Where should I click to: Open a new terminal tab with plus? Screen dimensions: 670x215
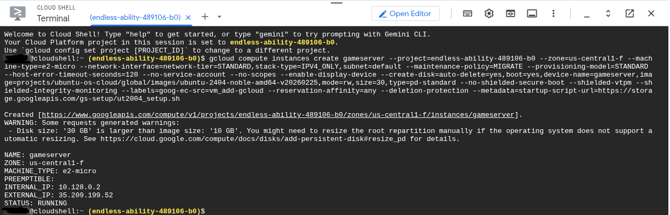tap(205, 17)
